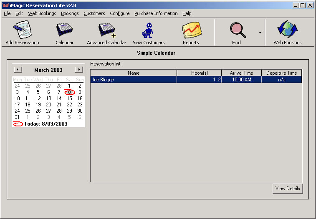The width and height of the screenshot is (316, 219).
Task: Select March 10 in the calendar
Action: [17, 98]
